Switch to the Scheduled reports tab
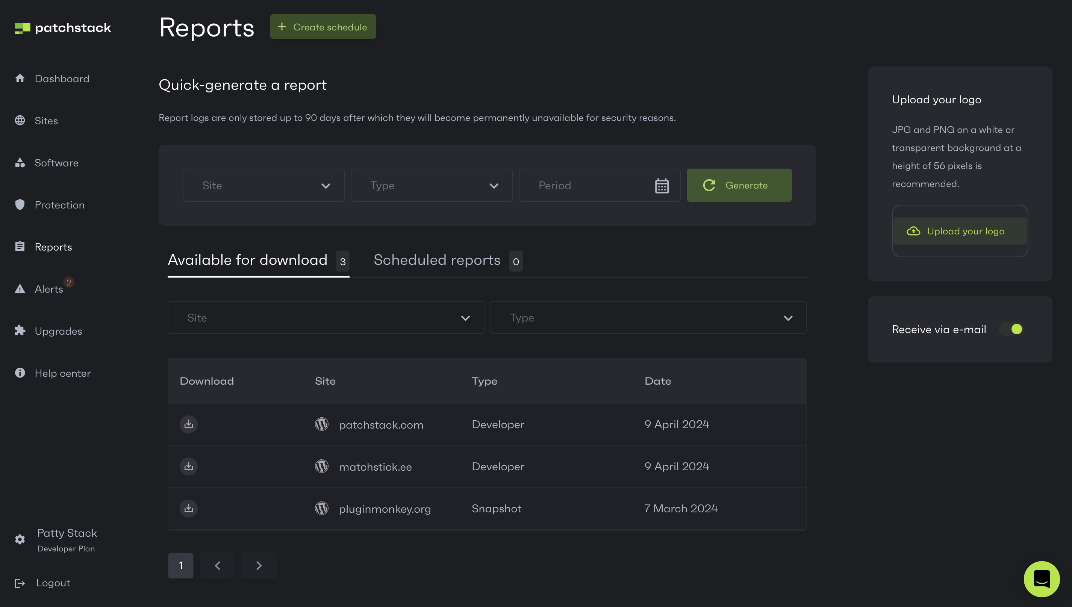 [x=437, y=260]
